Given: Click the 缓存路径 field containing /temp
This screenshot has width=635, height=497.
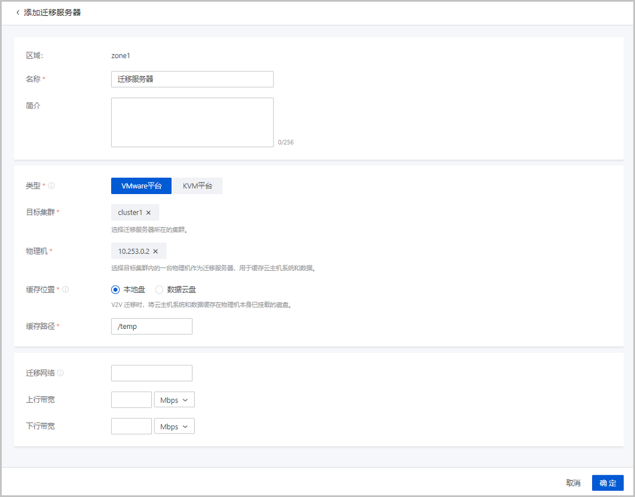Looking at the screenshot, I should tap(151, 327).
